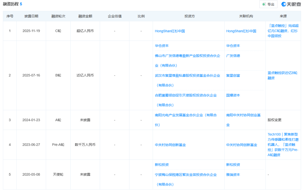The height and width of the screenshot is (191, 303).
Task: Click the Excel export icon beside 导出
Action: click(x=264, y=4)
